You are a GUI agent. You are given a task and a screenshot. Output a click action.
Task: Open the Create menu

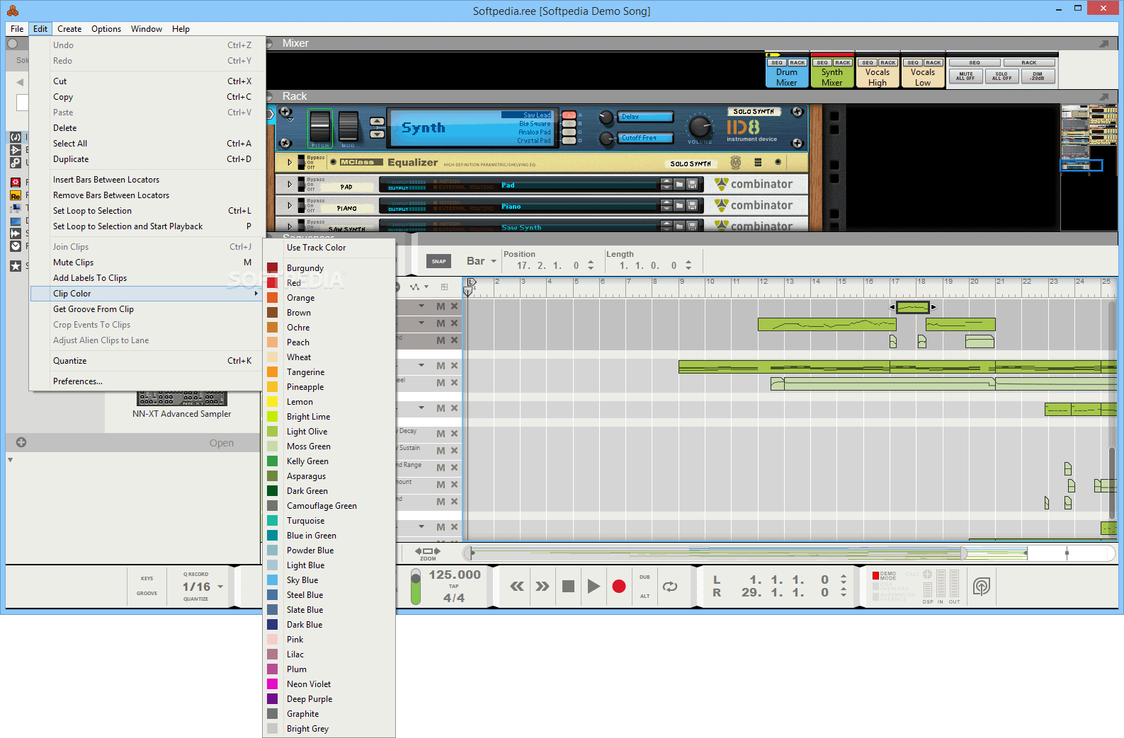(69, 29)
